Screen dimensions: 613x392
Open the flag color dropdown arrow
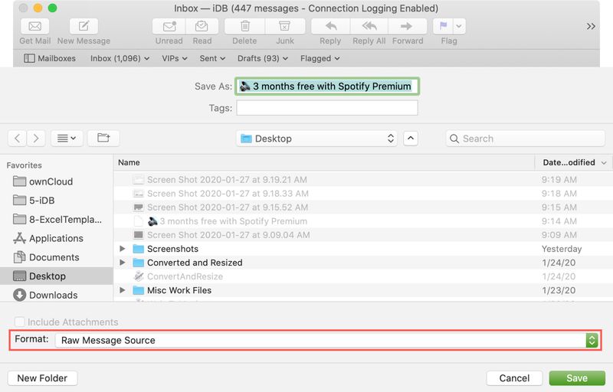tap(459, 26)
